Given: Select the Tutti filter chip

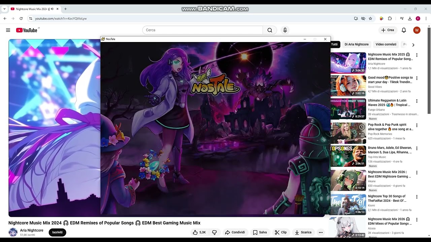Looking at the screenshot, I should click(334, 44).
